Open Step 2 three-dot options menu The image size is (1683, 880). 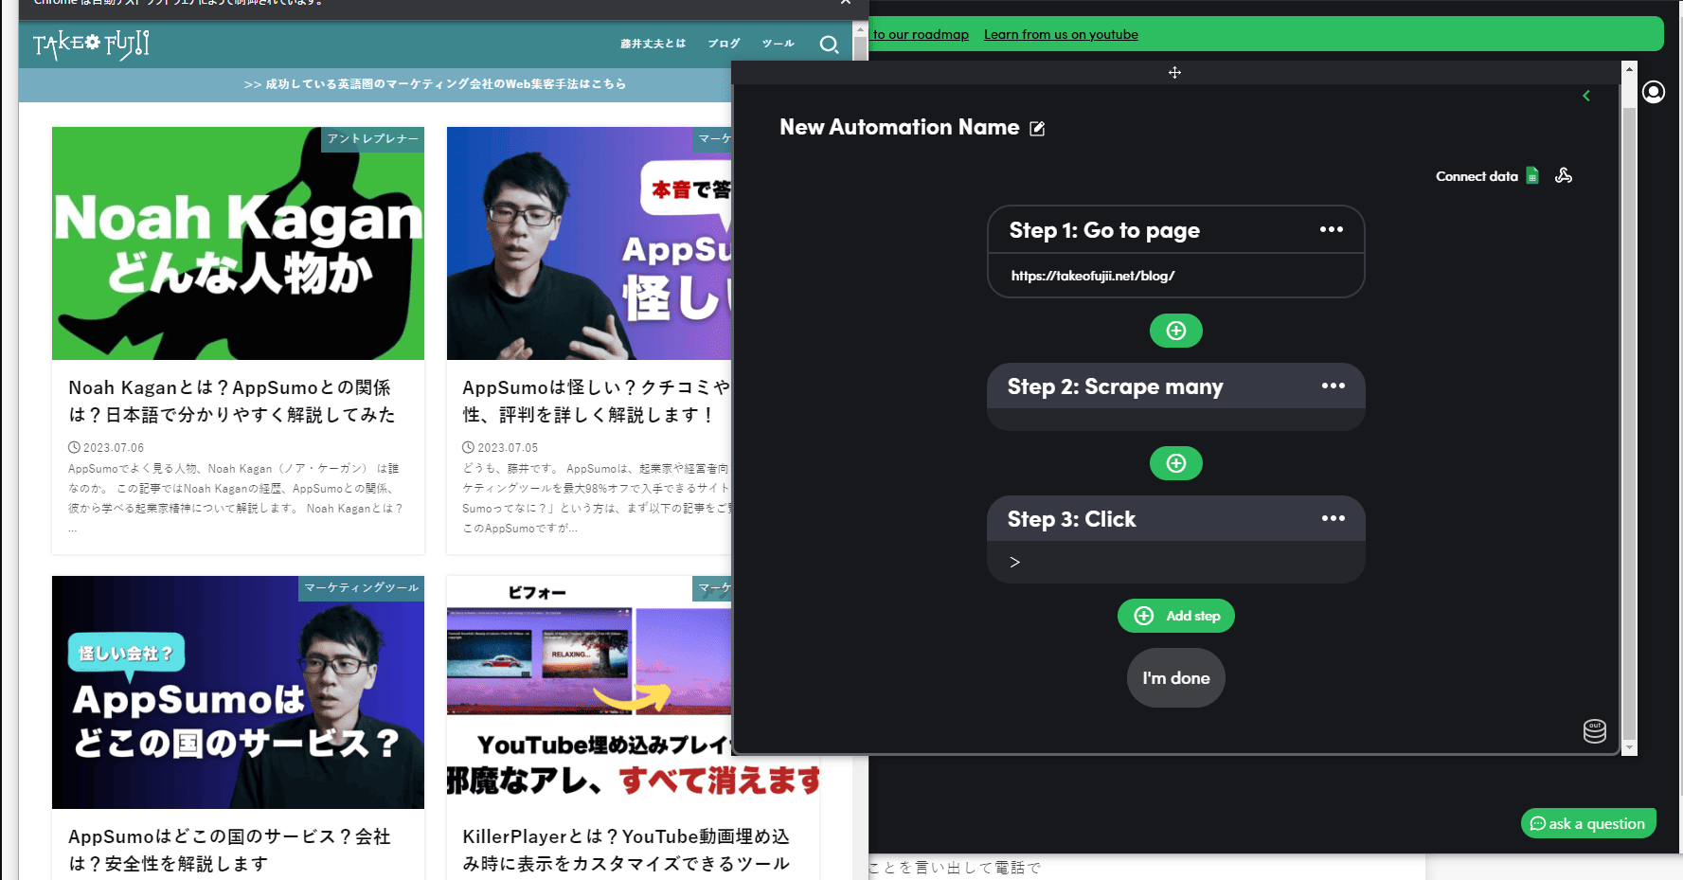coord(1334,386)
